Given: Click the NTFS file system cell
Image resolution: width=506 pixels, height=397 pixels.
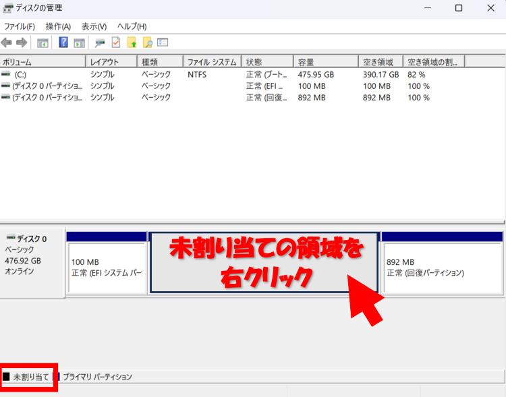Looking at the screenshot, I should (x=197, y=75).
